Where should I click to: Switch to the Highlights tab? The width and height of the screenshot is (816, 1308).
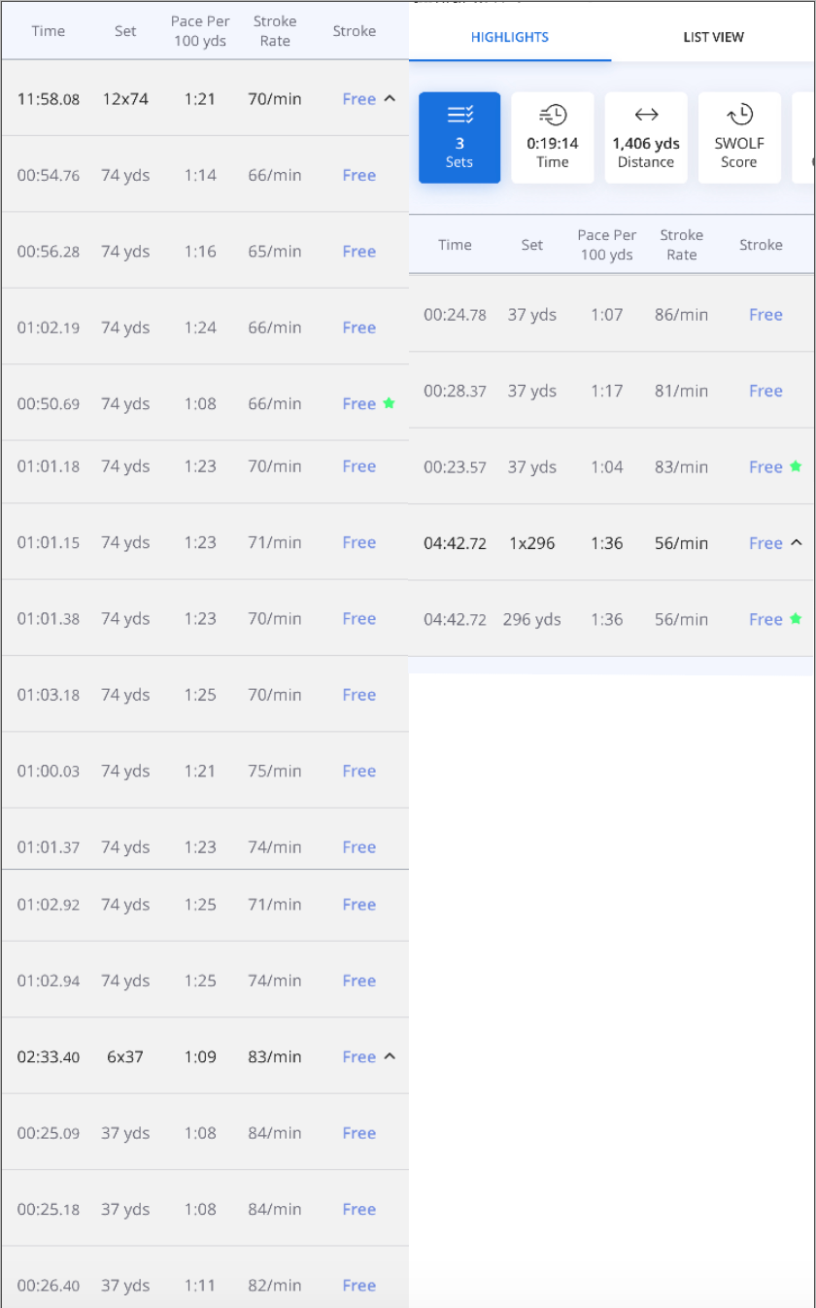(510, 37)
